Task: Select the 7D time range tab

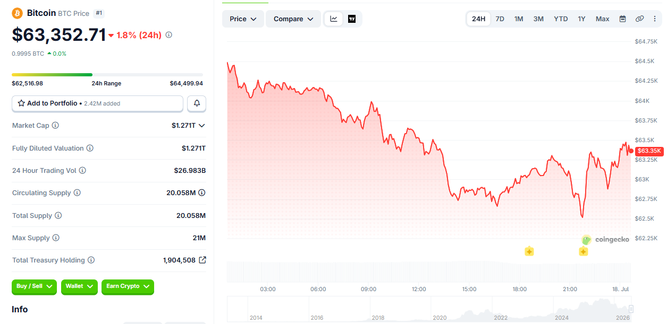Action: tap(500, 19)
